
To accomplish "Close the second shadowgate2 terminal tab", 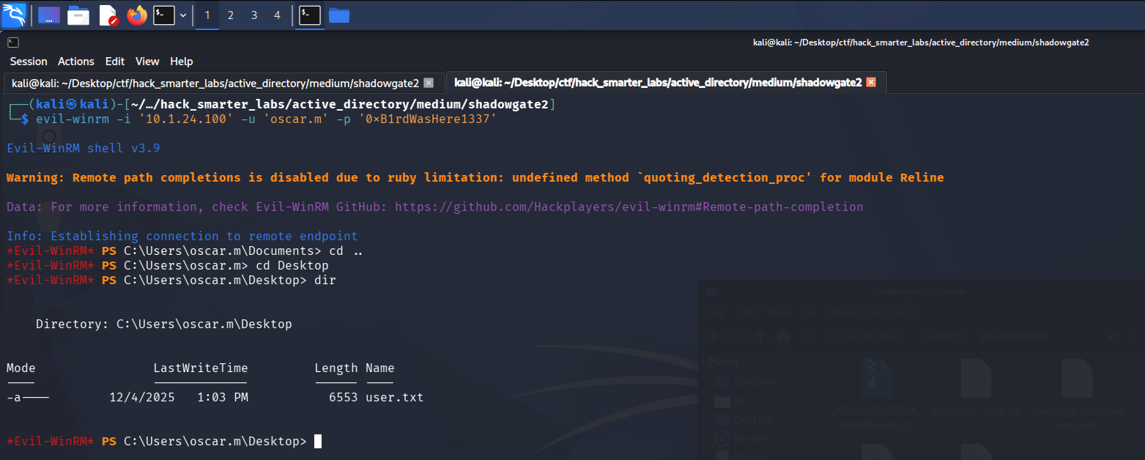I will click(871, 82).
